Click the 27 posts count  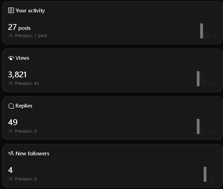[19, 27]
